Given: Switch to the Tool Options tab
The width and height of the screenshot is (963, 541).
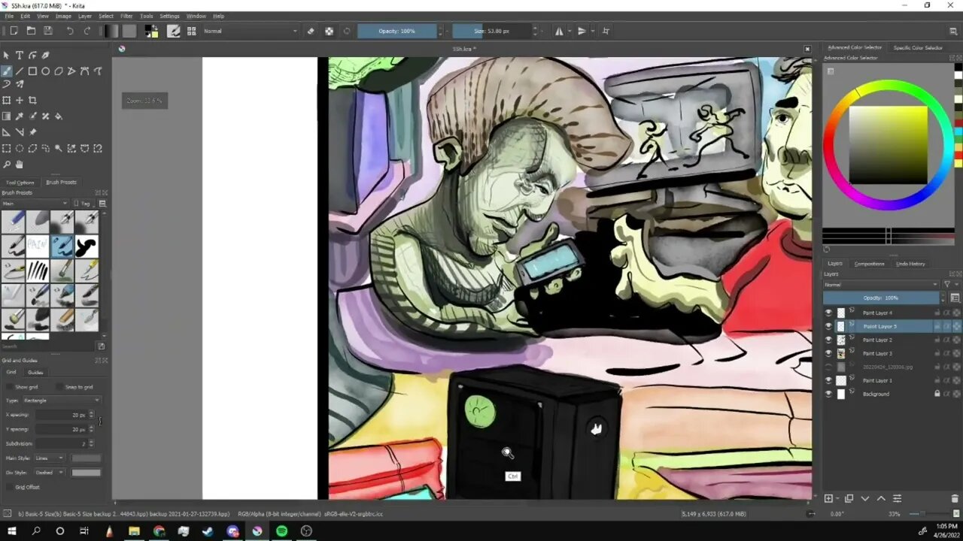Looking at the screenshot, I should 20,183.
